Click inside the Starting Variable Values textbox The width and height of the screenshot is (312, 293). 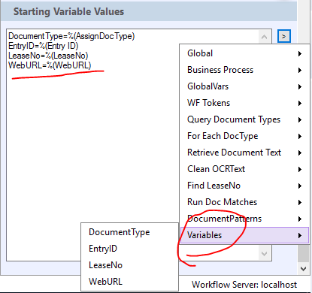92,145
